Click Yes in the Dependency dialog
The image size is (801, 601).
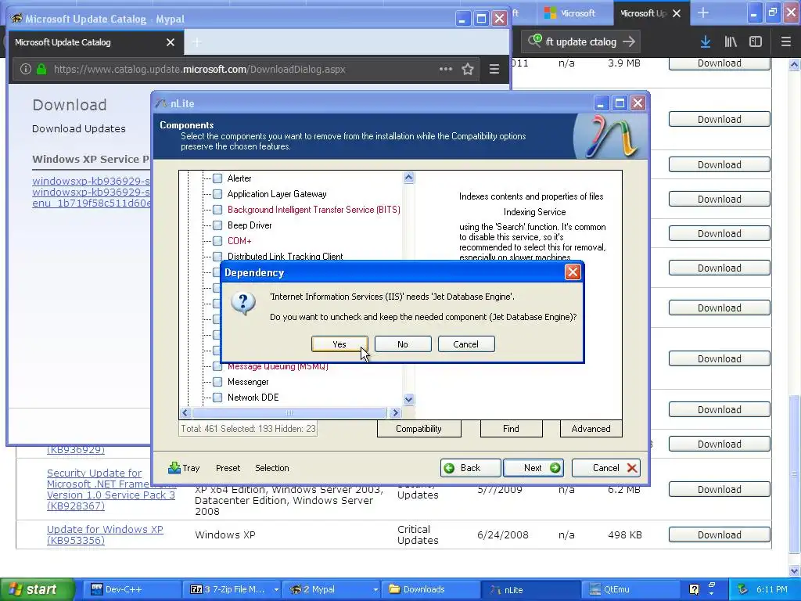tap(339, 344)
